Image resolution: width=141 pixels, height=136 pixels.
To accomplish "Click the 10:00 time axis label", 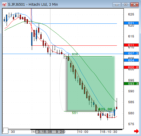I will click(83, 132).
